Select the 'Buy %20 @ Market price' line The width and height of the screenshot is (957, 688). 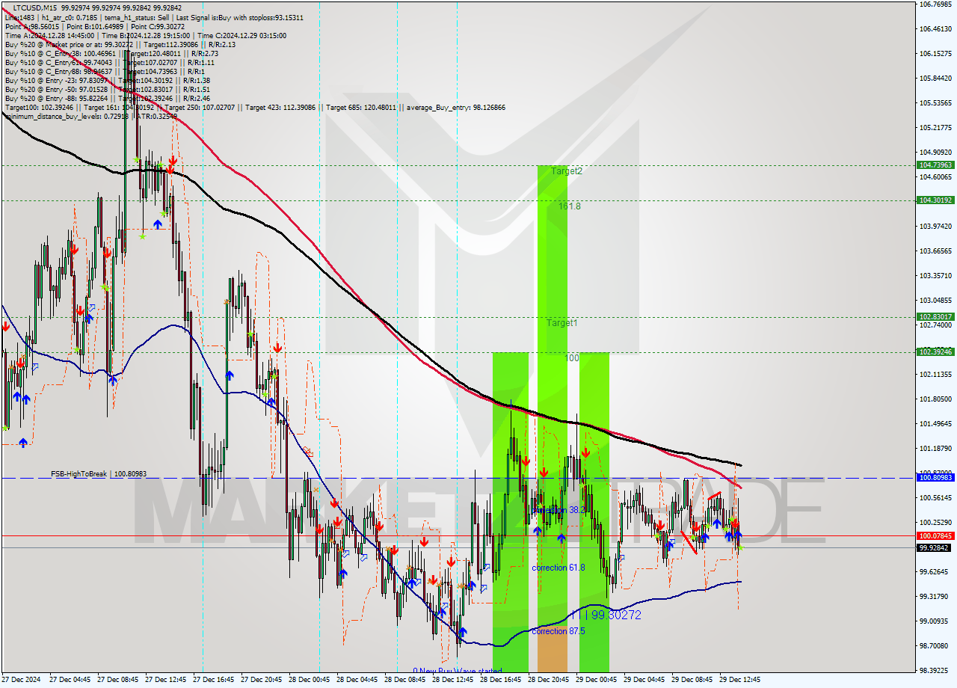click(x=120, y=44)
